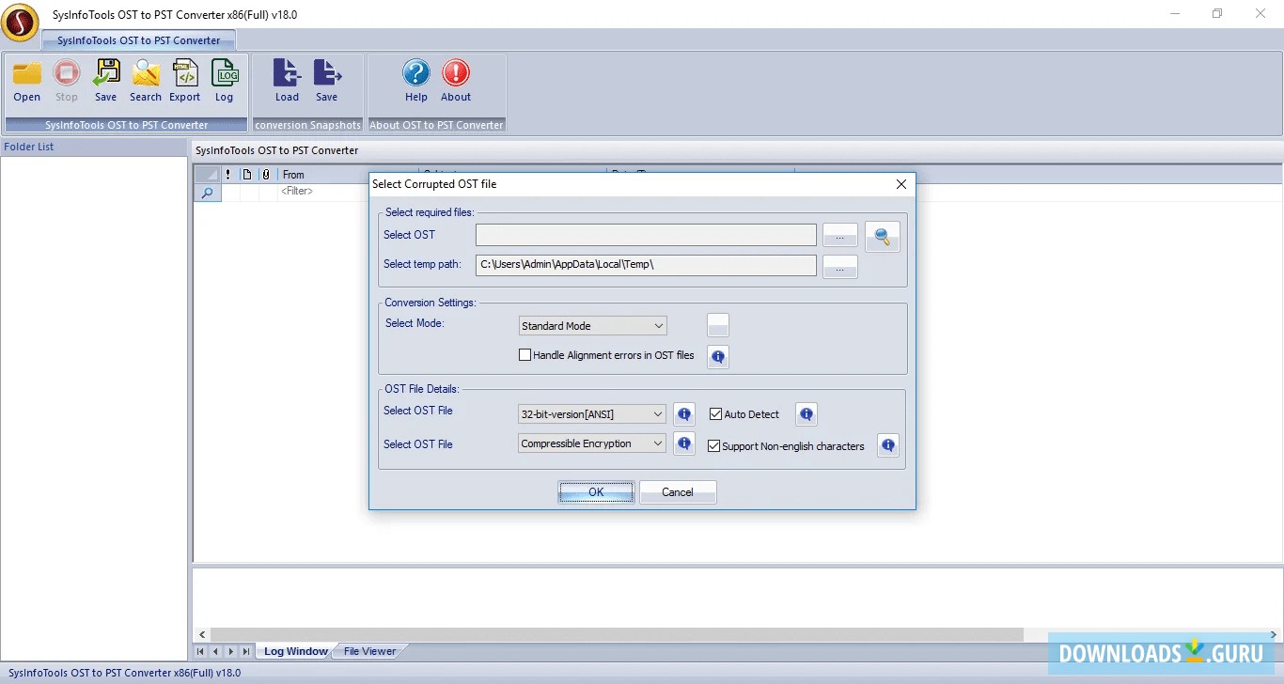
Task: Uncheck the Auto Detect option
Action: click(x=715, y=413)
